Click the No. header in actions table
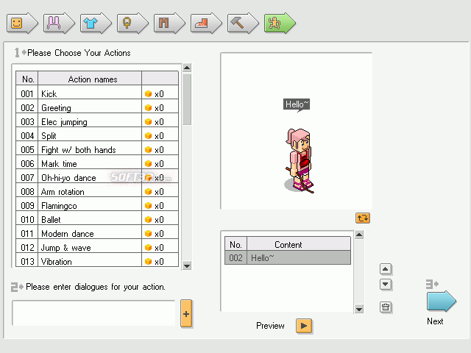Screen dimensions: 471x353 [27, 79]
